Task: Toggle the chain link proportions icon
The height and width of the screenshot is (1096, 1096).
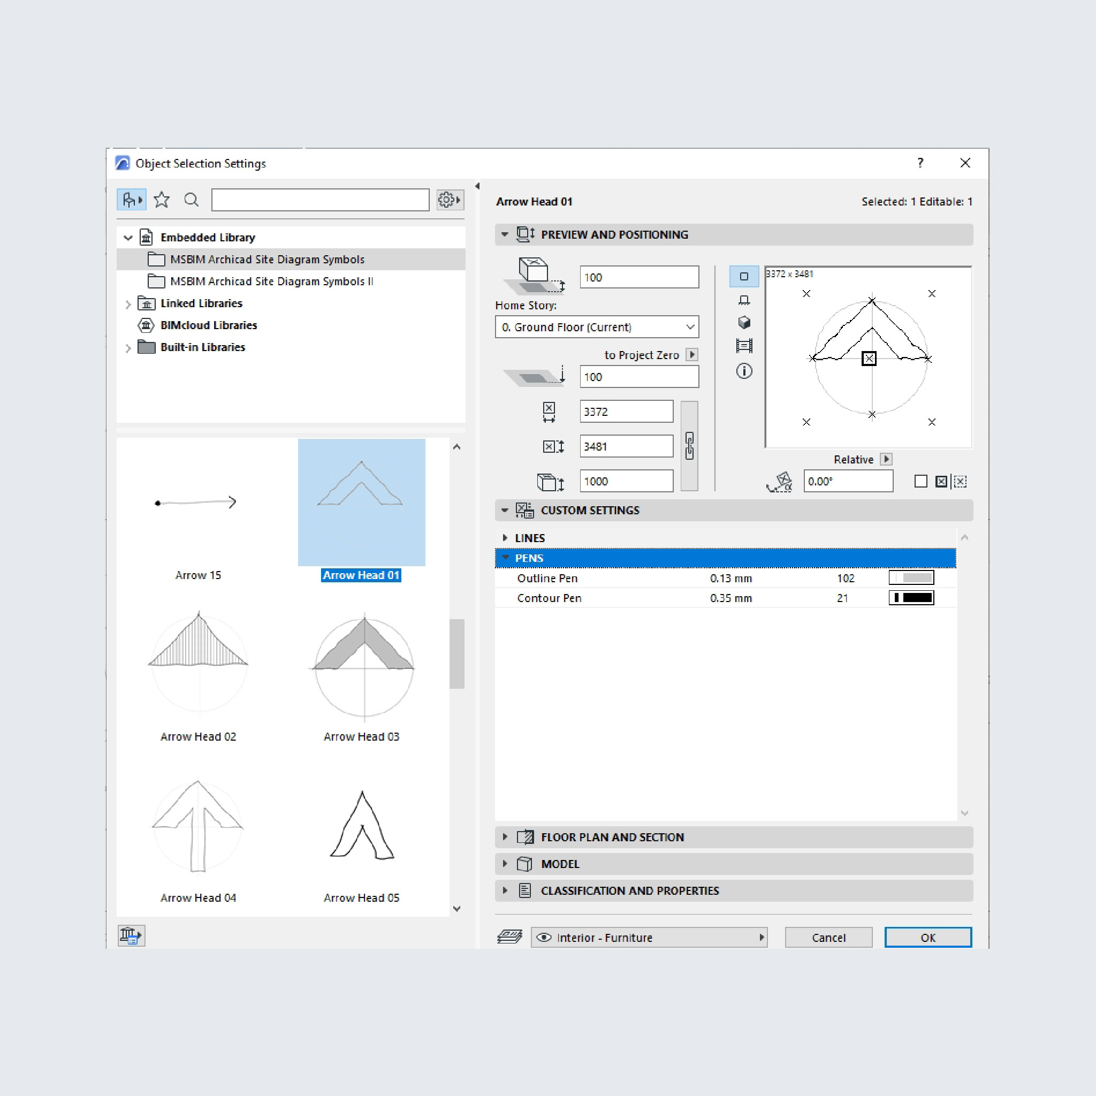Action: [689, 446]
